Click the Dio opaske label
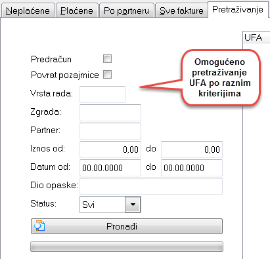Viewport: 270px width, 259px height. [x=54, y=186]
